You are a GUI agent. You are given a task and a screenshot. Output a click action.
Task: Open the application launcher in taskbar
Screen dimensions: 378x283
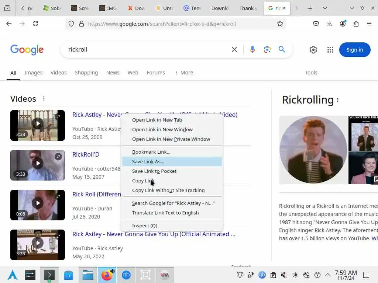click(12, 275)
